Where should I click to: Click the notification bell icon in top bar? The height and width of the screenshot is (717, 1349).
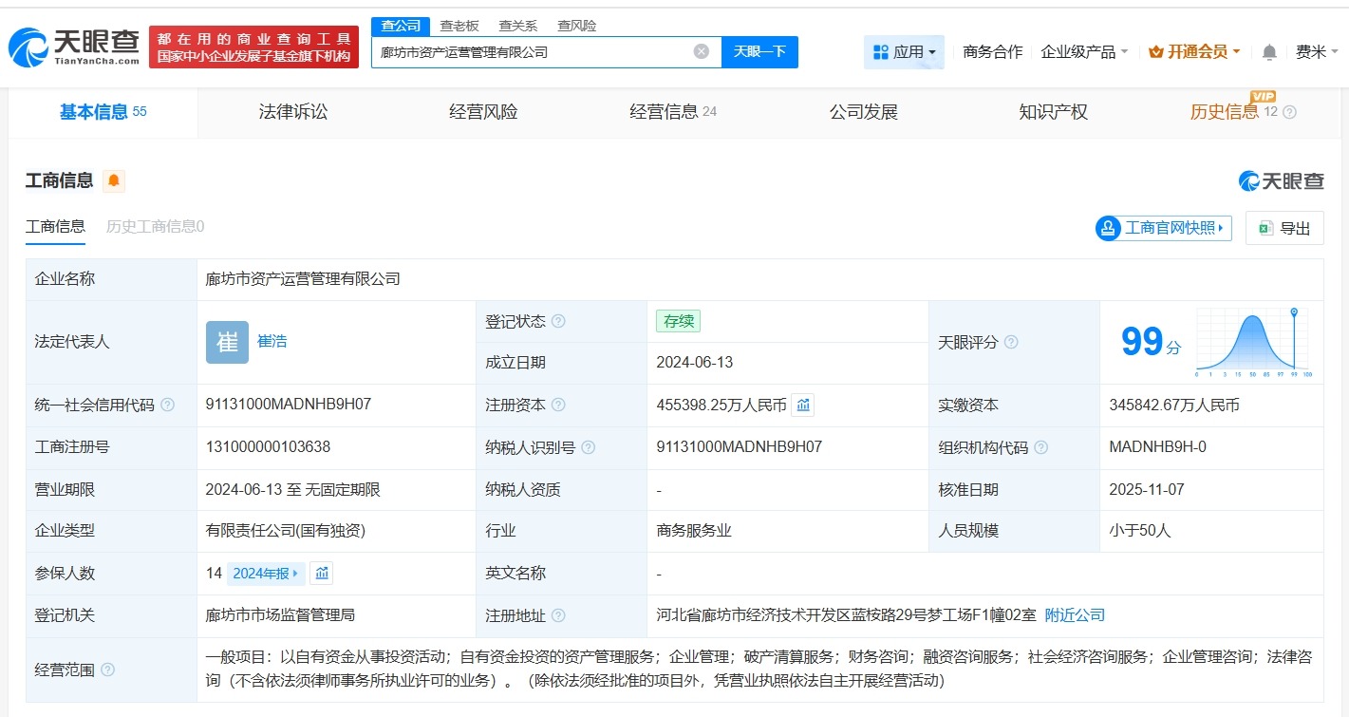1268,52
